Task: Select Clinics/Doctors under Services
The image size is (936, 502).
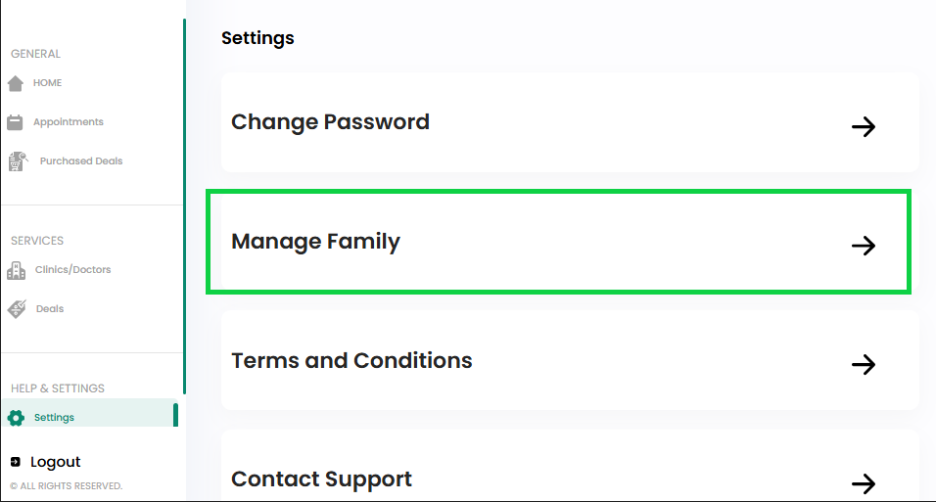Action: [x=72, y=270]
